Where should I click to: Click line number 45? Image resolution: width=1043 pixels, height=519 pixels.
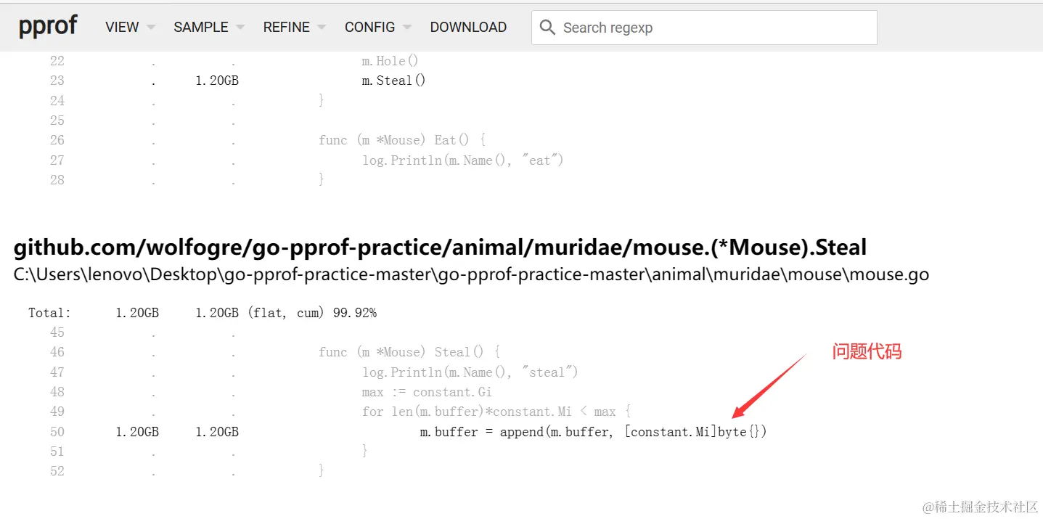57,332
